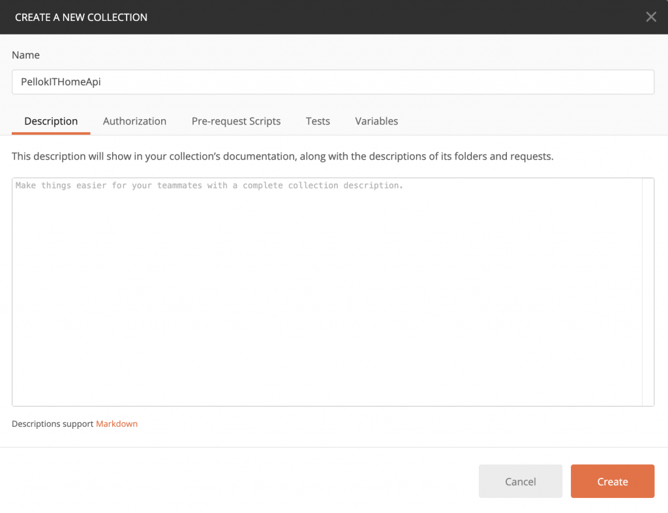This screenshot has width=668, height=513.
Task: Open the Authorization tab
Action: (x=134, y=121)
